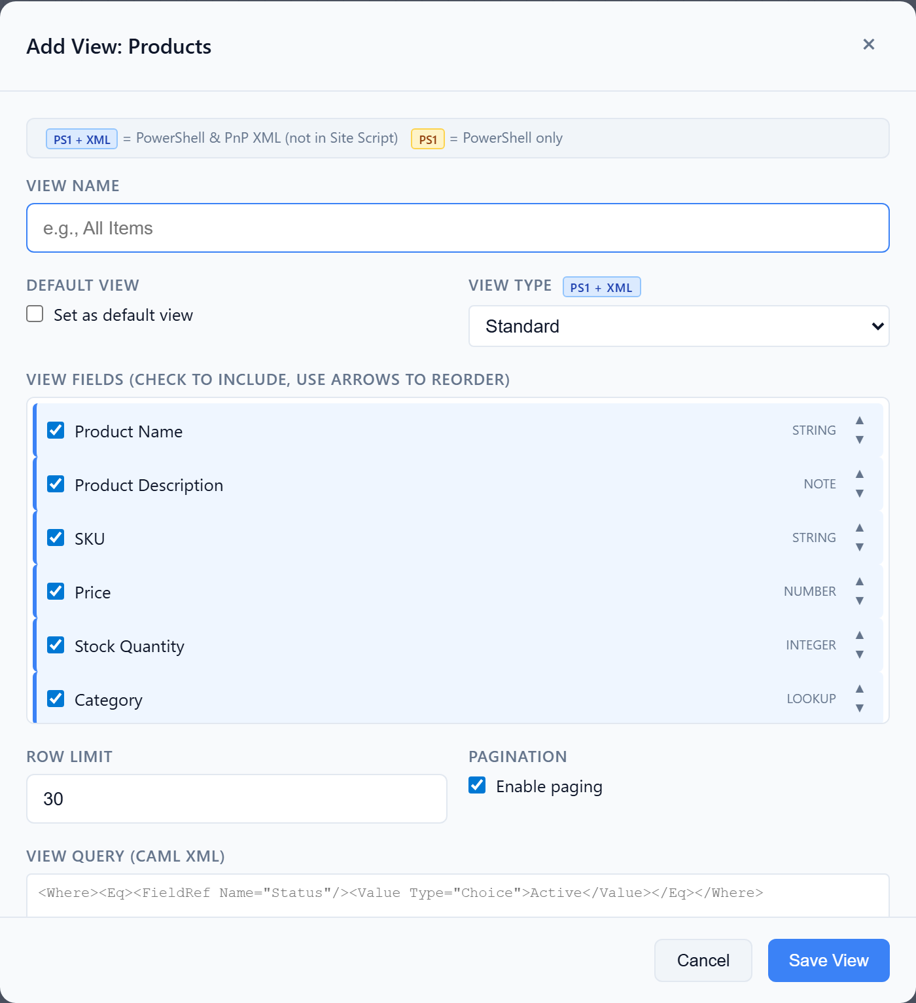Screen dimensions: 916x1003
Task: Move Category field down
Action: pos(860,708)
